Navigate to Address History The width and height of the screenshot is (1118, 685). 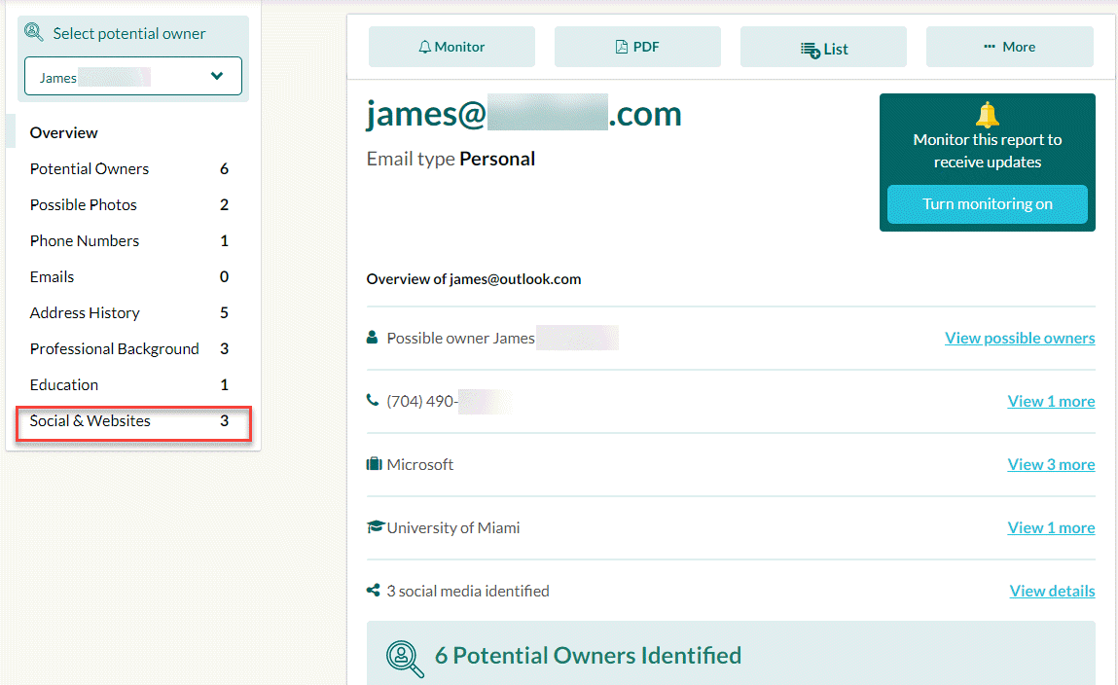pyautogui.click(x=129, y=313)
